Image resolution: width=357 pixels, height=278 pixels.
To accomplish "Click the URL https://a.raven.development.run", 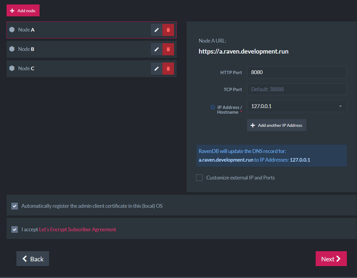I will (x=244, y=51).
